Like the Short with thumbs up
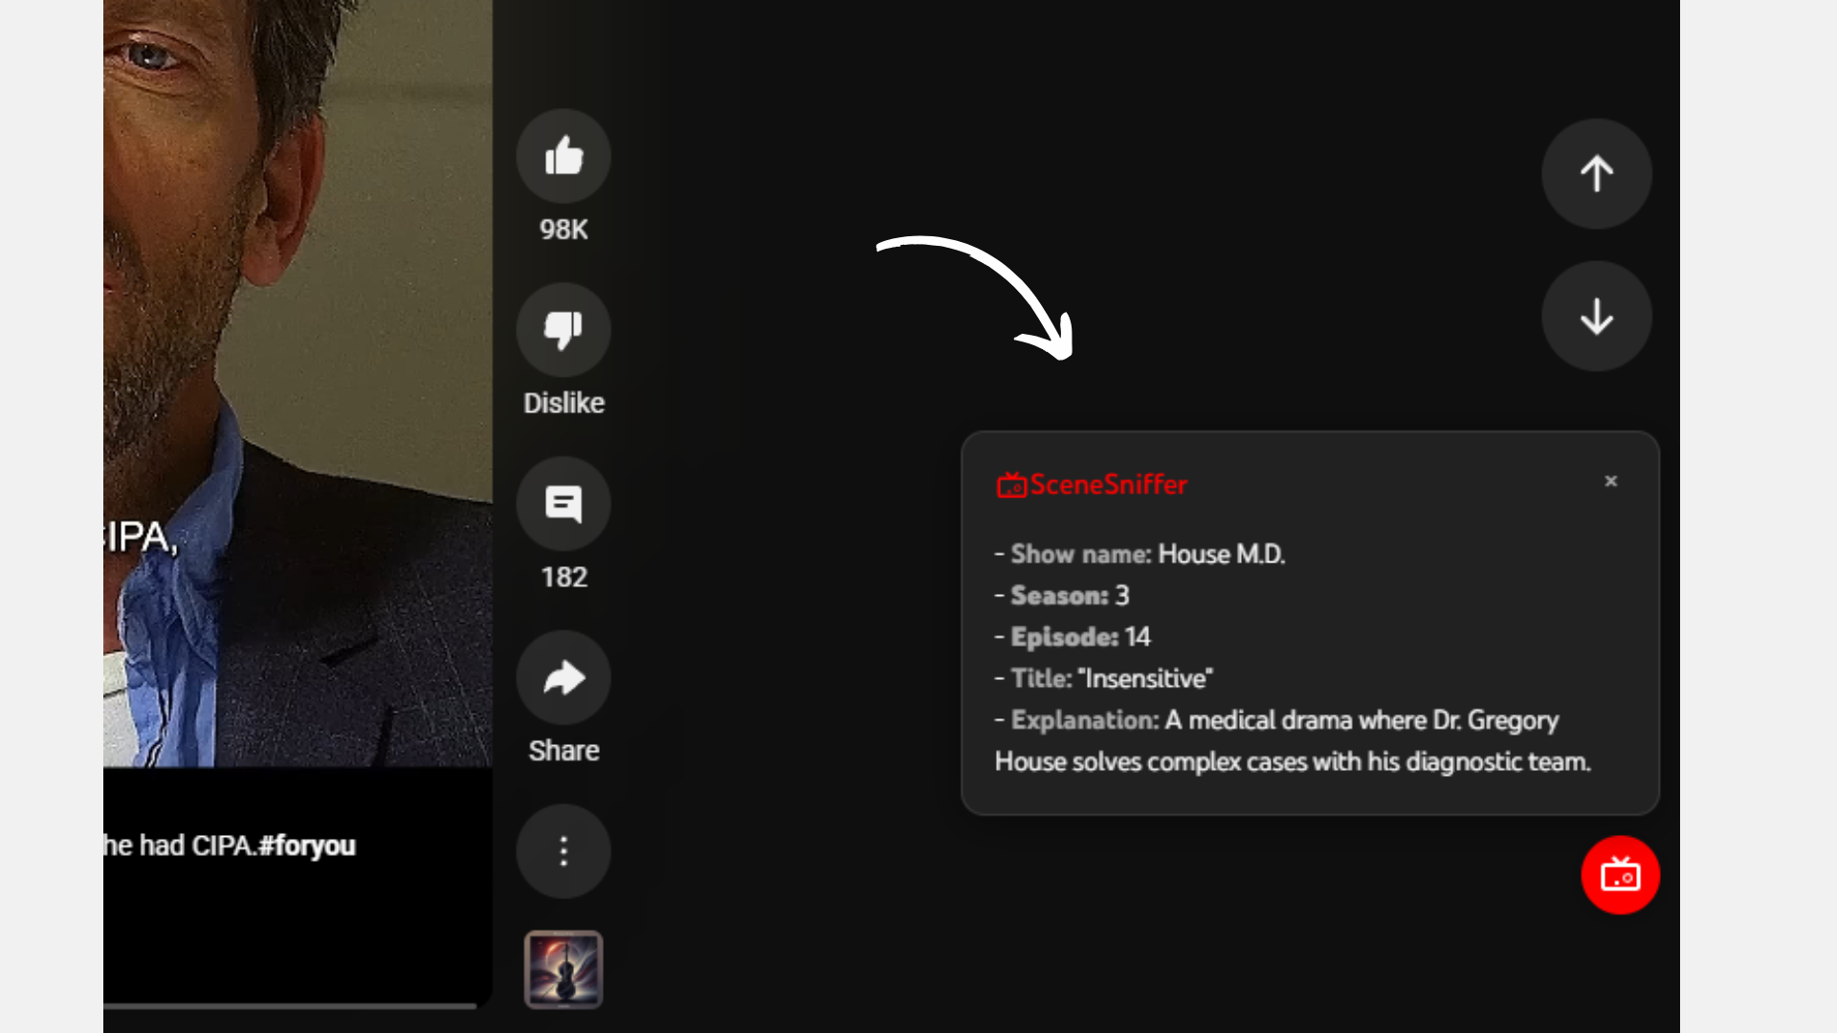The width and height of the screenshot is (1837, 1033). tap(564, 156)
